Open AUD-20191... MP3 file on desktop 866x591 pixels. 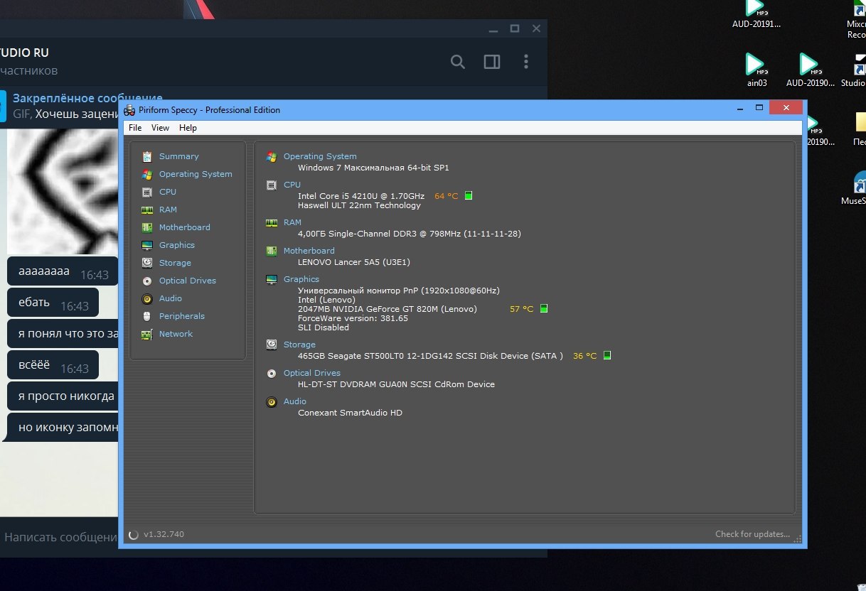[757, 14]
